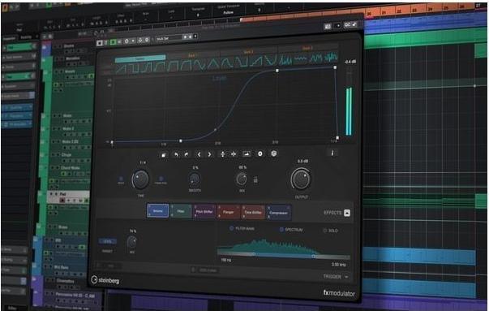Select the last noisy waveform shape preset
Viewport: 489px width, 311px height.
tap(331, 57)
